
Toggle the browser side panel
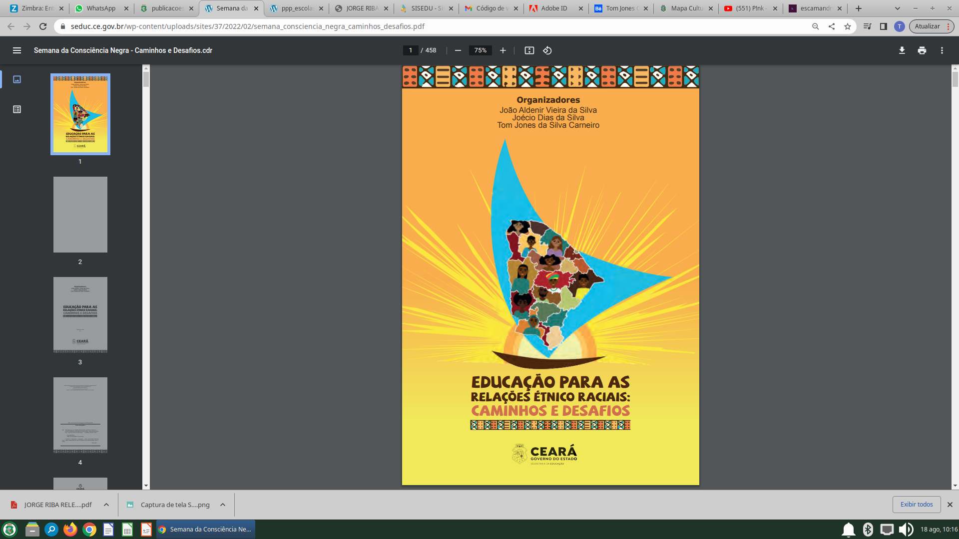click(x=884, y=26)
